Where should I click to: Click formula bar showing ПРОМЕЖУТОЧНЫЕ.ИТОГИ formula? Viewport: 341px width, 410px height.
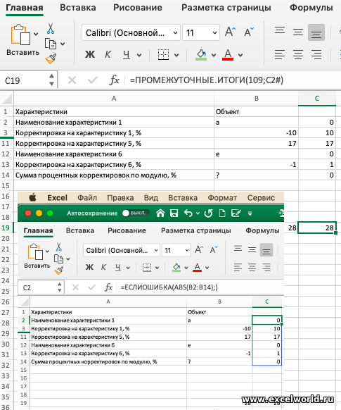point(233,80)
